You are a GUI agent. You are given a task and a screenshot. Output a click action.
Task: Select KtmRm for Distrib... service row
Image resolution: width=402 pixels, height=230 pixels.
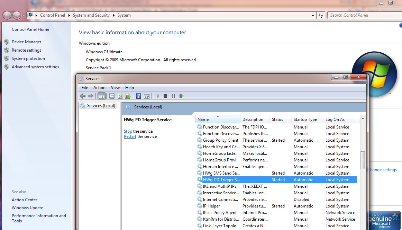pos(276,219)
